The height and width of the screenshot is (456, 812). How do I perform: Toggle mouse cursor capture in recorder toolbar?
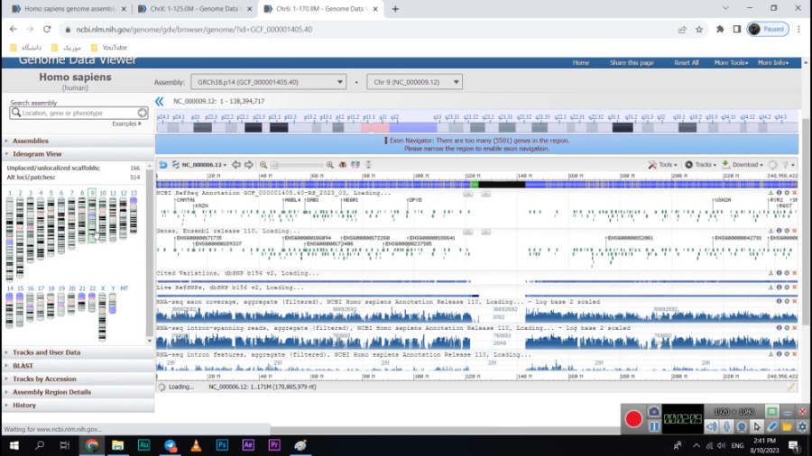pyautogui.click(x=757, y=426)
